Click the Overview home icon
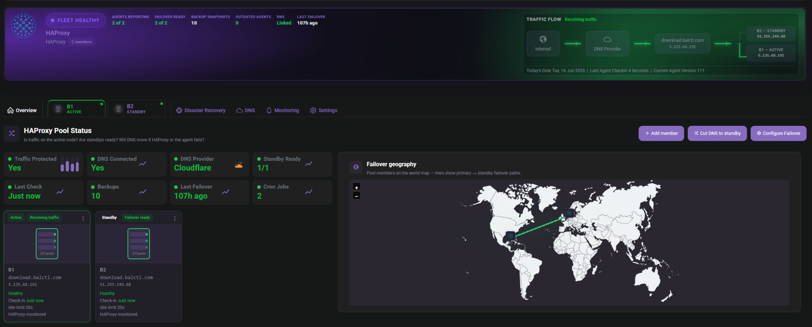This screenshot has width=812, height=327. click(11, 110)
